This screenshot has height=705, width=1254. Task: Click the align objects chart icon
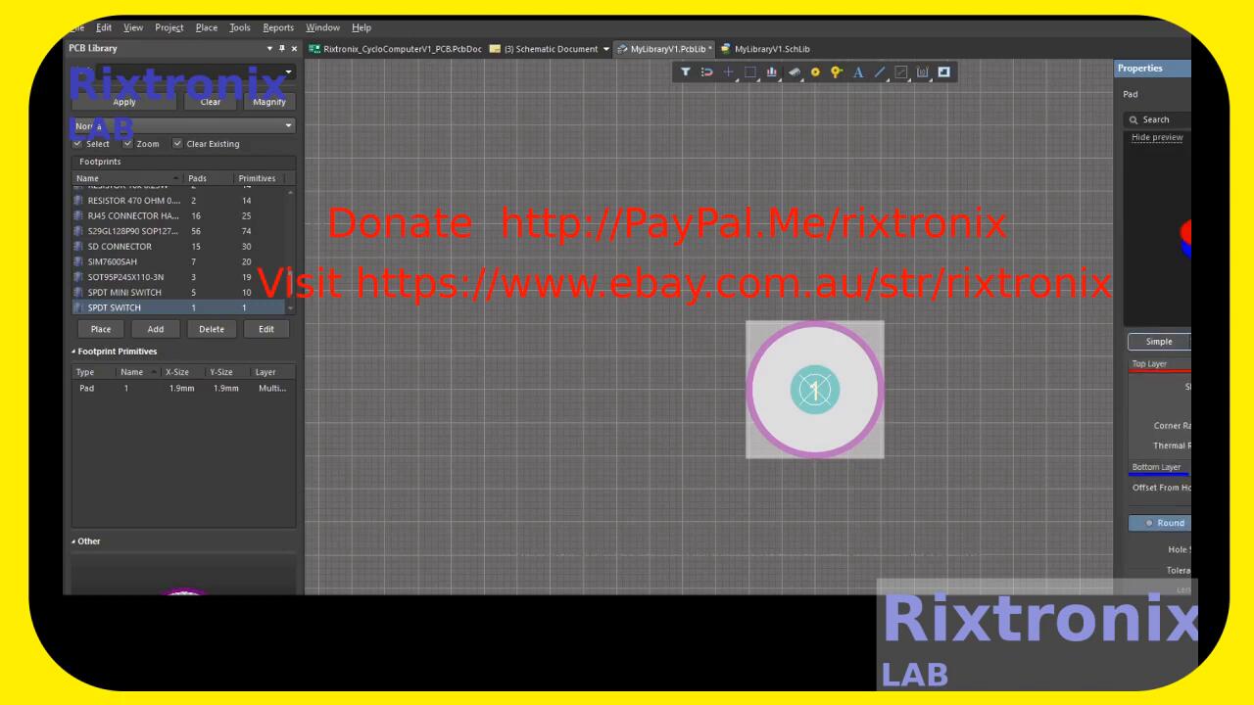(772, 72)
